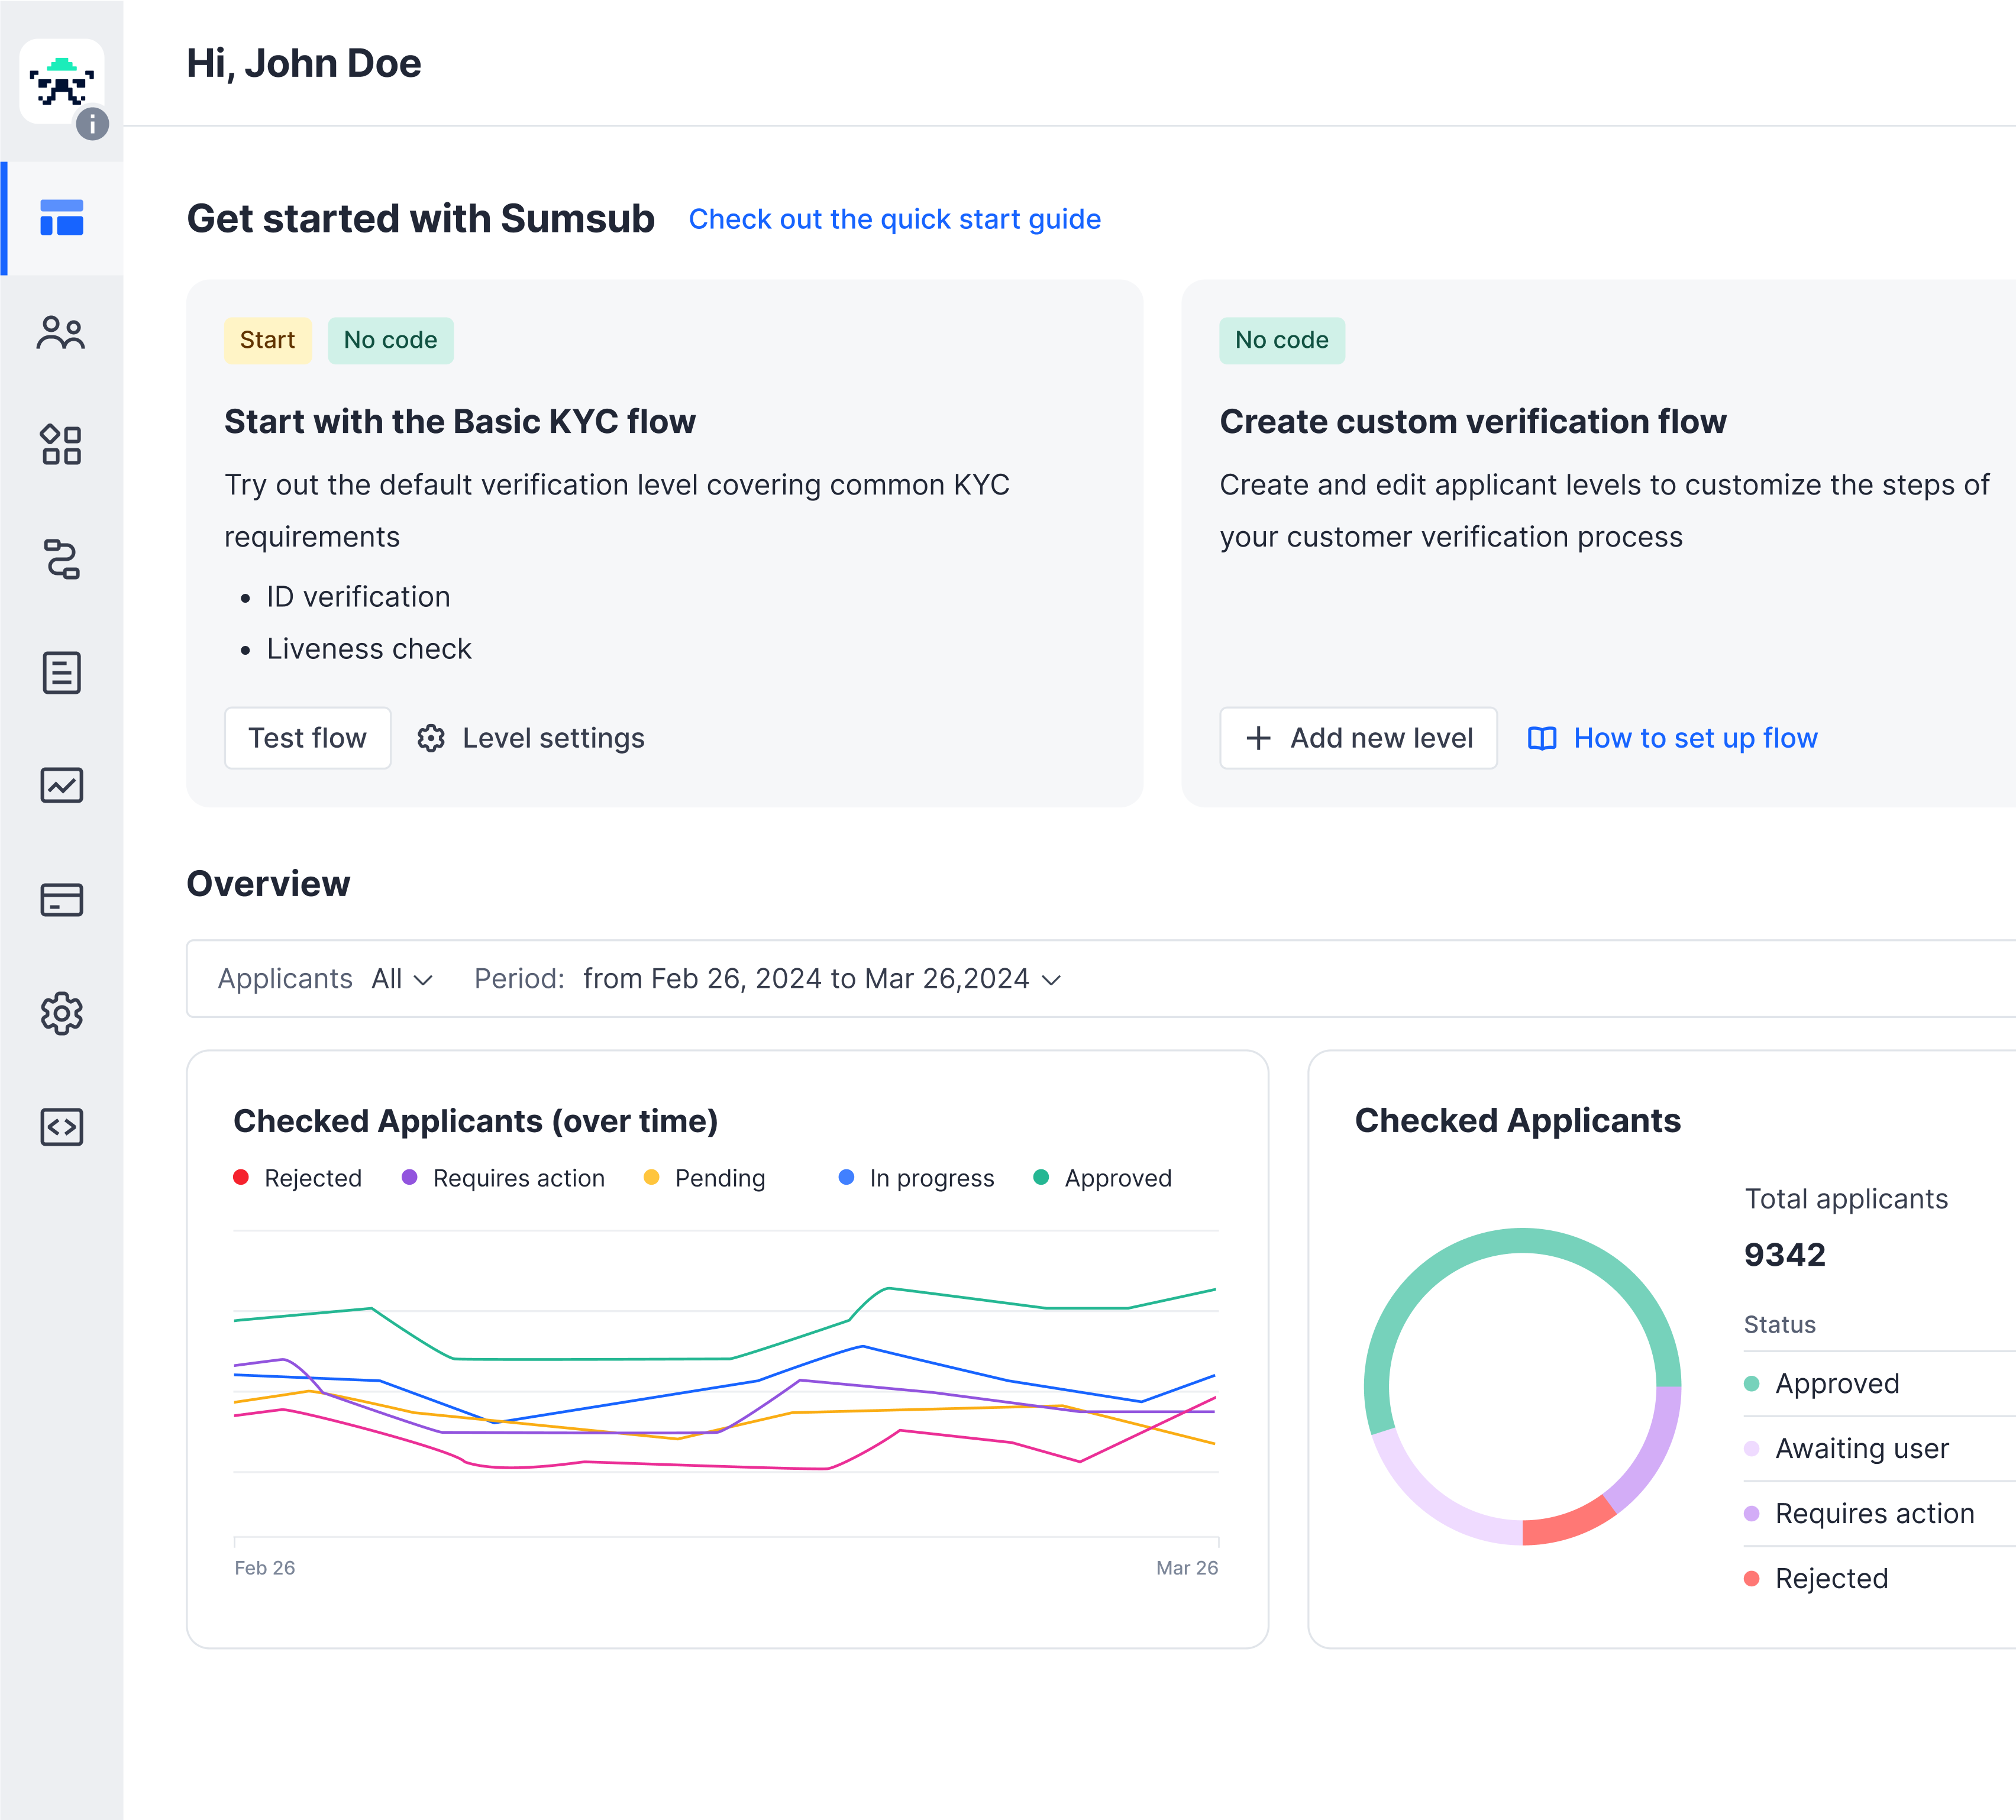Viewport: 2016px width, 1820px height.
Task: Open the diamond-and-squares integrations sidebar icon
Action: [x=62, y=445]
